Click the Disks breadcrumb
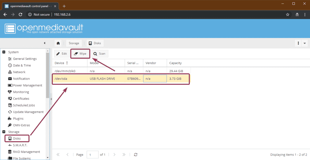This screenshot has height=160, width=310. (x=95, y=43)
